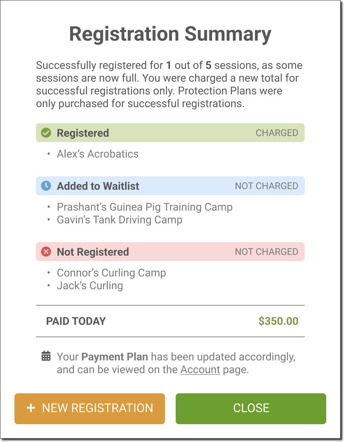Click Connor's Curling Camp entry

coord(111,273)
